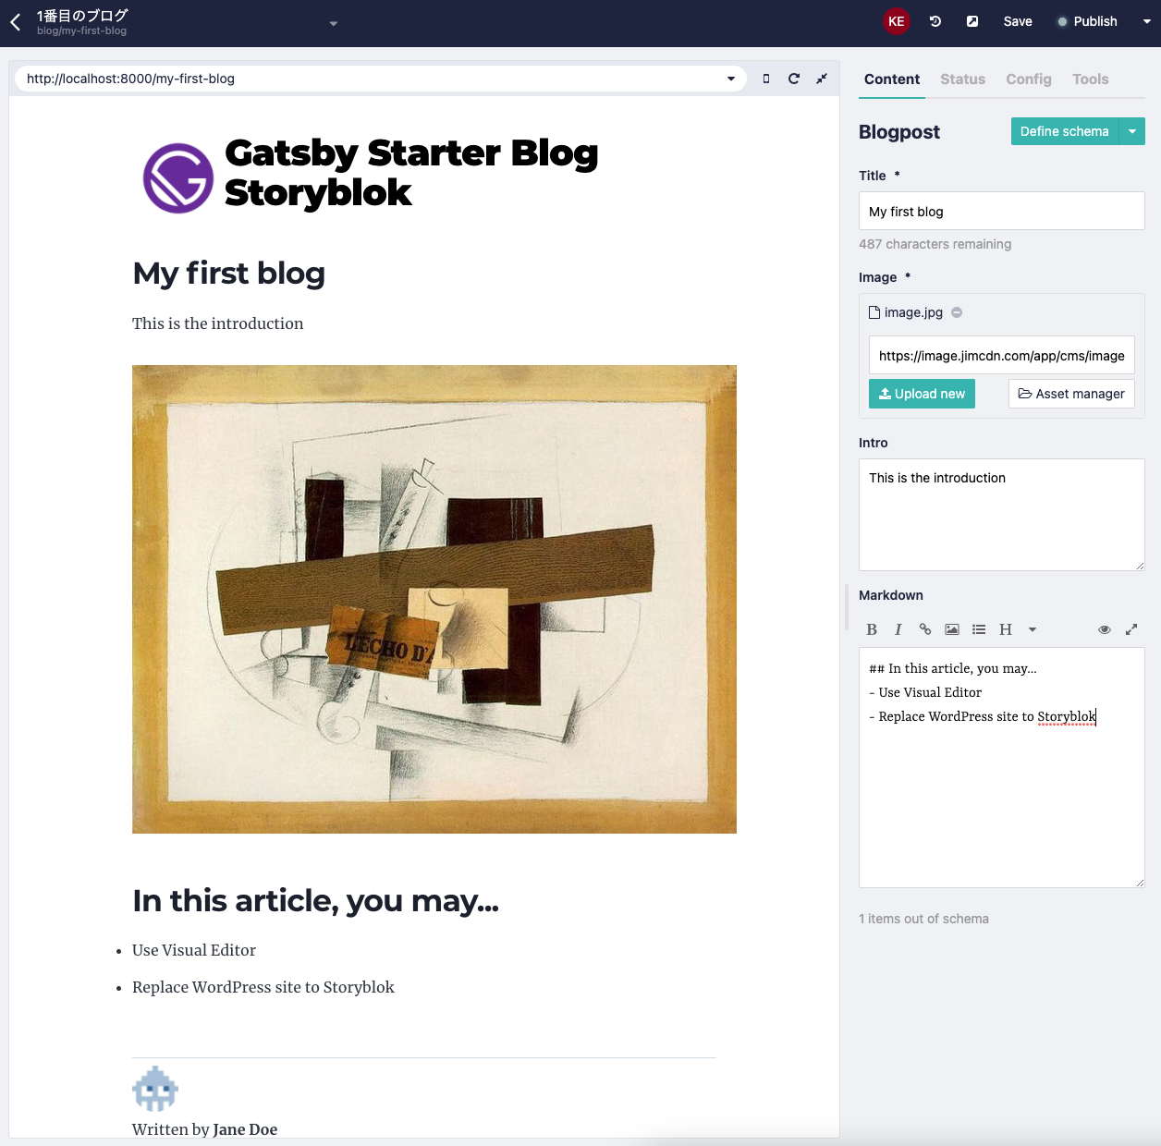Switch to the Content tab
This screenshot has height=1146, width=1161.
892,79
